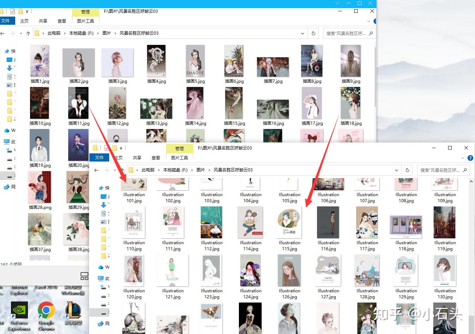
Task: Select Desktop icon in rear window sidebar
Action: point(10,60)
